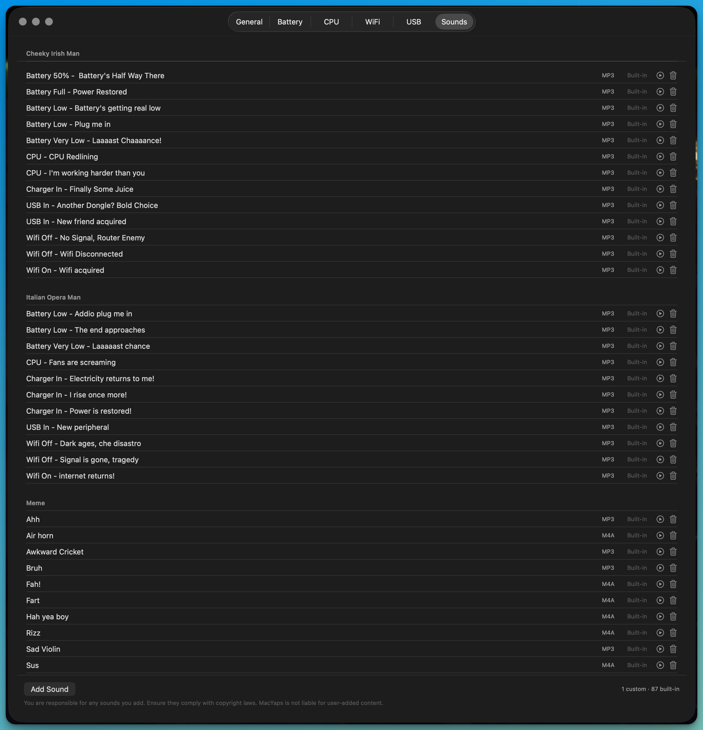The height and width of the screenshot is (730, 703).
Task: Play the 'Rizz' sound
Action: (x=660, y=632)
